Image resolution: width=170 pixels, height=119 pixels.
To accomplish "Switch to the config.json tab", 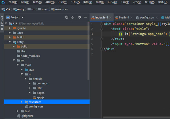I will [146, 17].
